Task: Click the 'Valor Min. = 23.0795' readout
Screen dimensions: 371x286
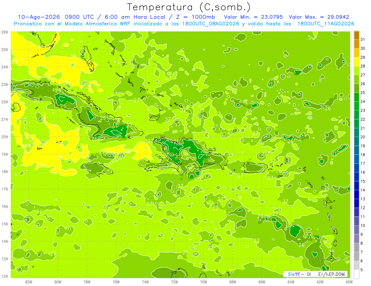Action: (254, 17)
